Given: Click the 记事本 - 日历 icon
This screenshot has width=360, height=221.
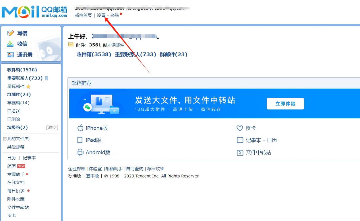Looking at the screenshot, I should [240, 140].
